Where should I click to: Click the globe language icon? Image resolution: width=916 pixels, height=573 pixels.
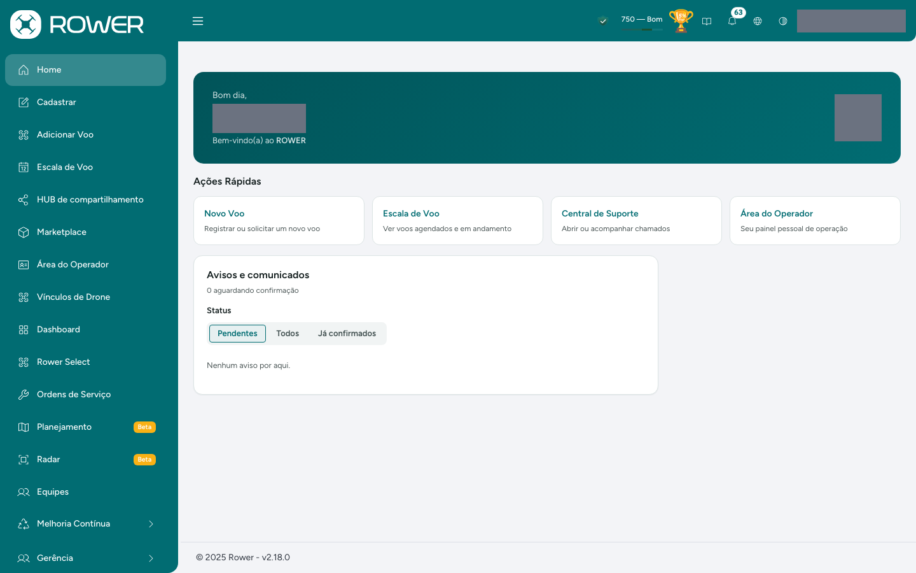point(758,21)
